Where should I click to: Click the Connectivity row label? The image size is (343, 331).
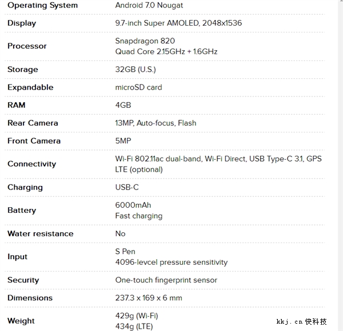(31, 164)
